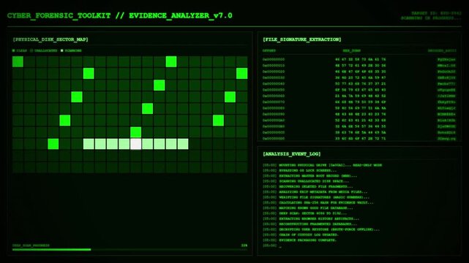Click the EXTRACTING BROWSER HISTORY ARTIFACTS entry
The image size is (469, 263).
click(311, 219)
